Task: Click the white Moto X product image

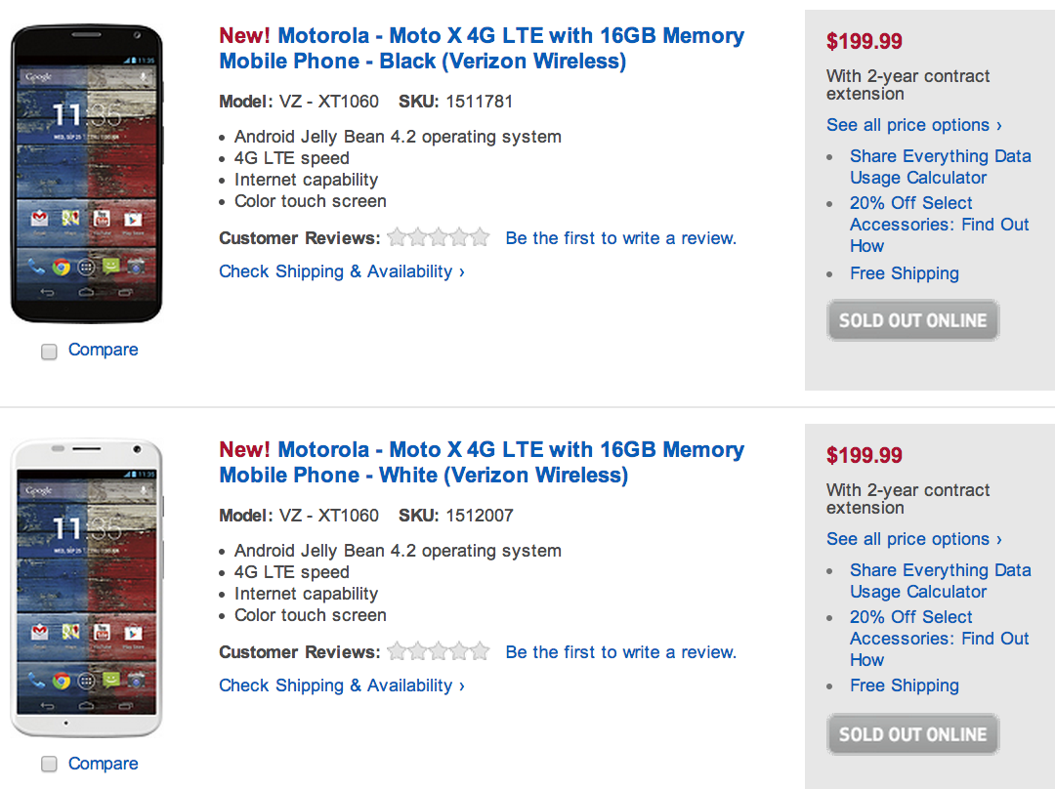Action: [87, 588]
